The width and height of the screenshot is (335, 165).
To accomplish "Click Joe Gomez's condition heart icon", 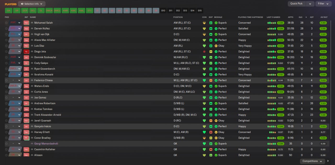I will tap(204, 97).
